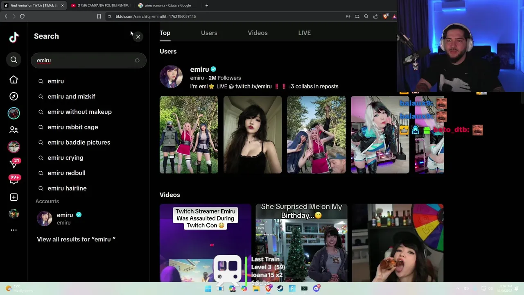Open File Explorer from taskbar
Image resolution: width=524 pixels, height=295 pixels.
tap(256, 288)
